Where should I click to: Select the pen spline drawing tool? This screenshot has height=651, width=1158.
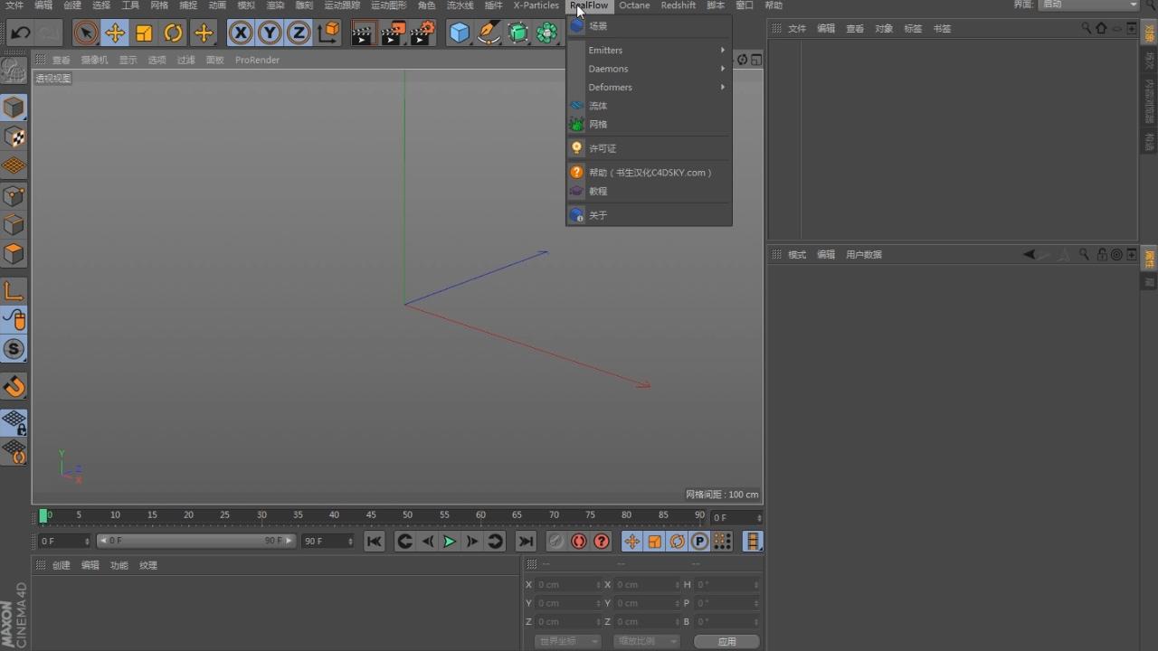[x=489, y=33]
